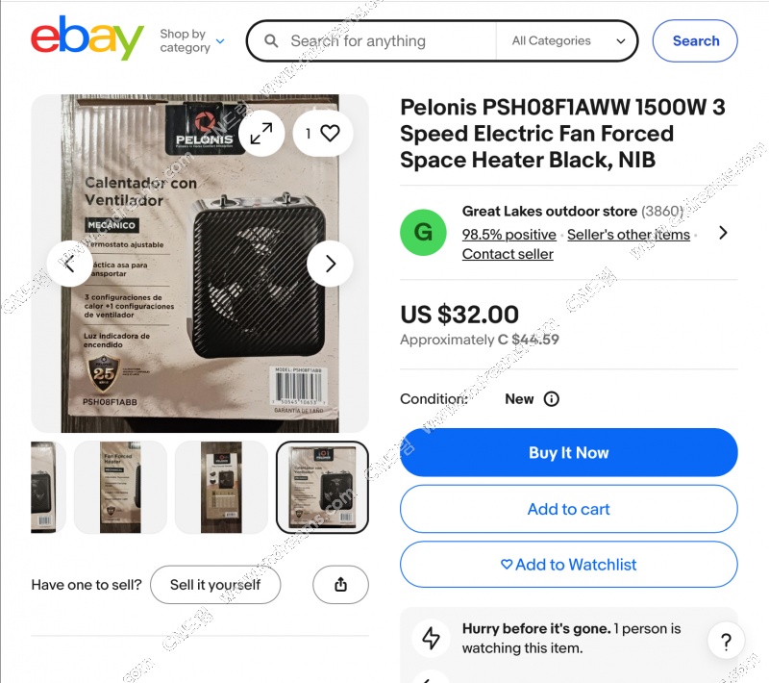Open Shop by category dropdown
Viewport: 769px width, 683px height.
click(192, 40)
